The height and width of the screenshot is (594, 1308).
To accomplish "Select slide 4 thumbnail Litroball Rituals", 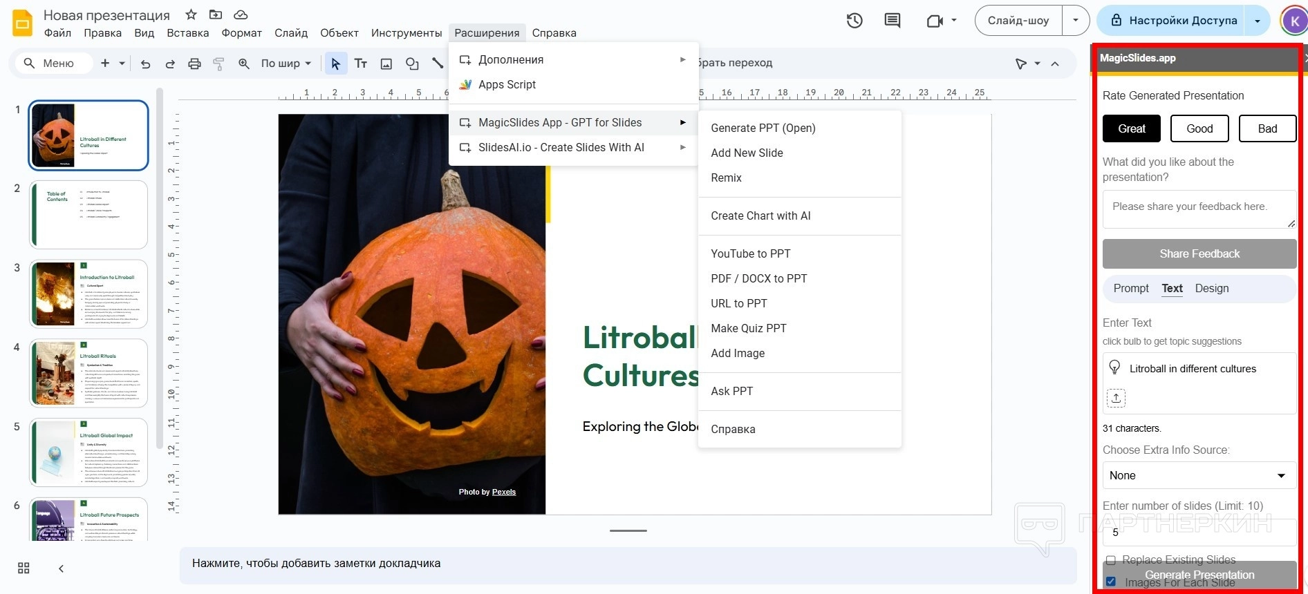I will point(88,373).
